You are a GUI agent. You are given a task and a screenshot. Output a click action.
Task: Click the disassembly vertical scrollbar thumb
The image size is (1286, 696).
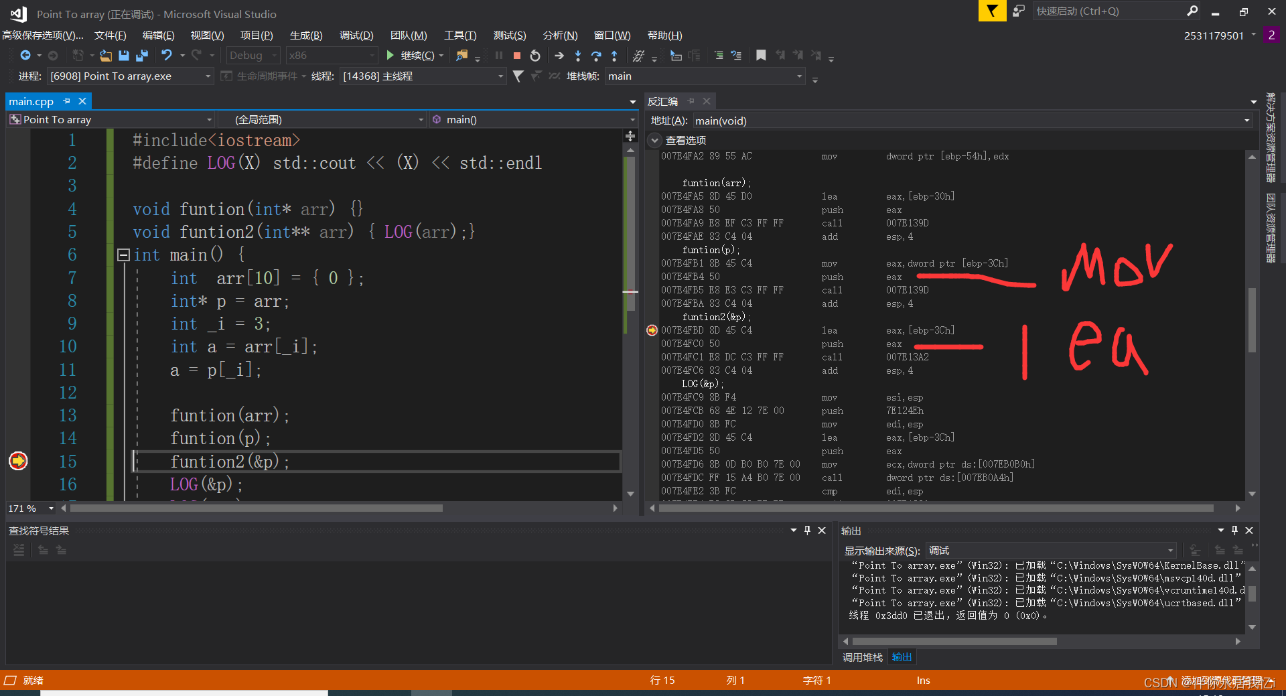(1252, 320)
